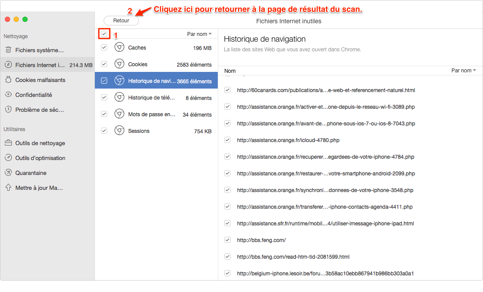
Task: Open the Confidentialité section
Action: pyautogui.click(x=47, y=95)
